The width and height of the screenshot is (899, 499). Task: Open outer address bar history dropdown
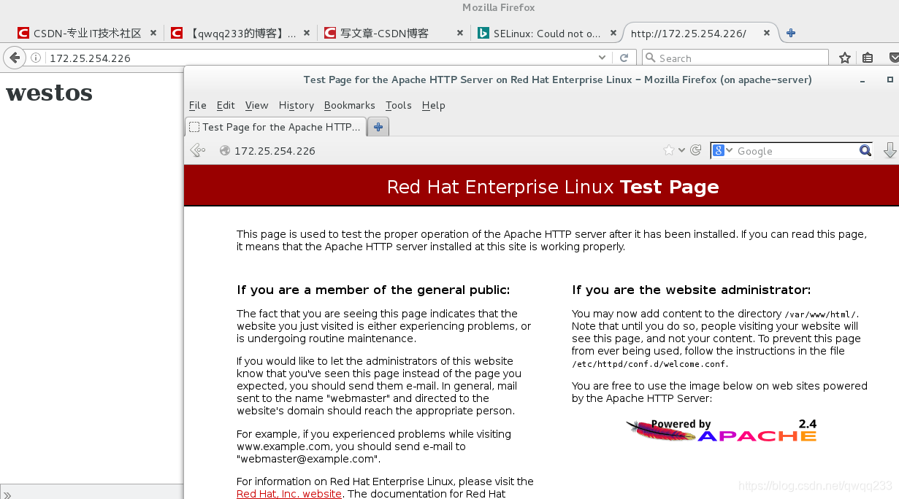coord(602,58)
